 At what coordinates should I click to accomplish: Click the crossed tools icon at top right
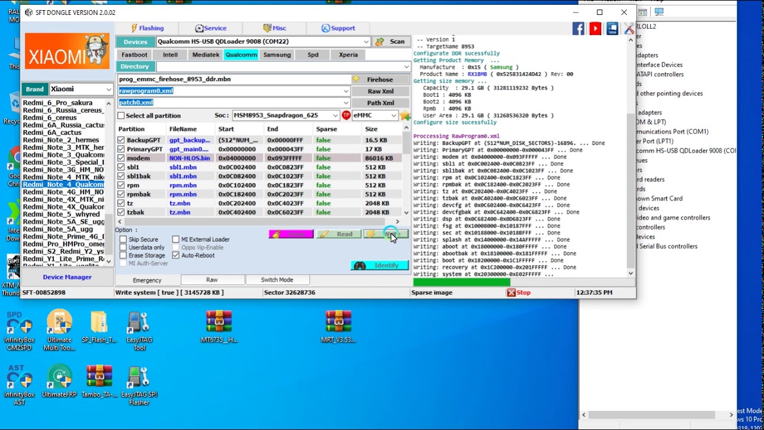pos(629,28)
